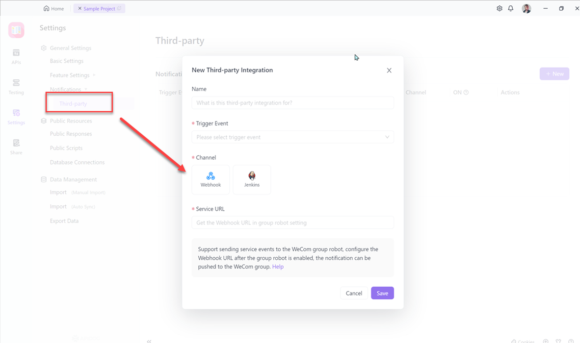Select the Jenkins channel option
This screenshot has height=343, width=580.
point(252,179)
